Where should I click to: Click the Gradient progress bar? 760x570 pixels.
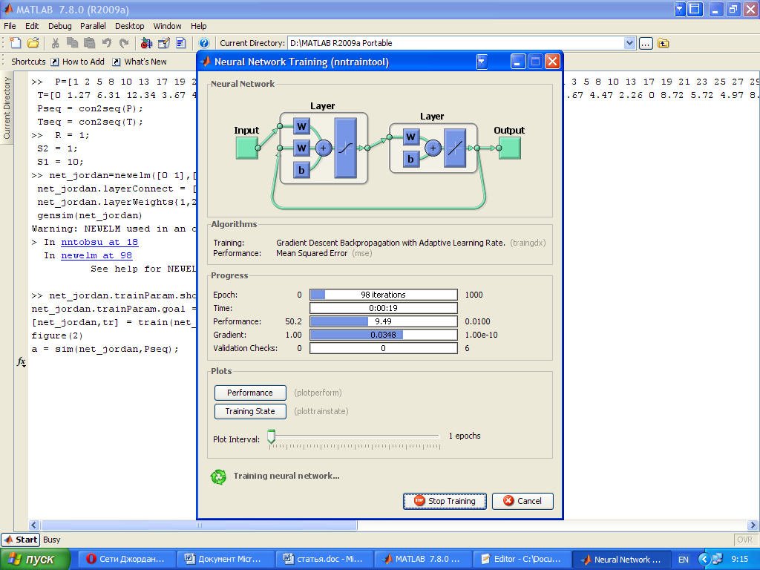(x=384, y=335)
